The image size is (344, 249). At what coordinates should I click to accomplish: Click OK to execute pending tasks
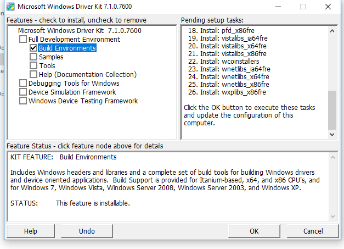254,231
